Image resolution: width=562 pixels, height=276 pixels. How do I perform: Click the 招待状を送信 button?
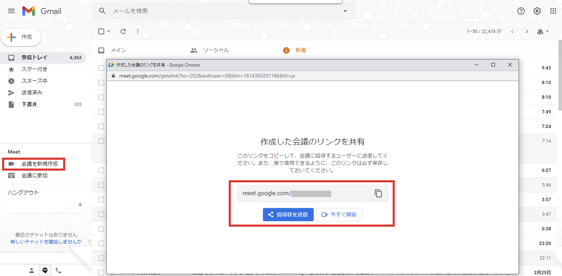288,214
